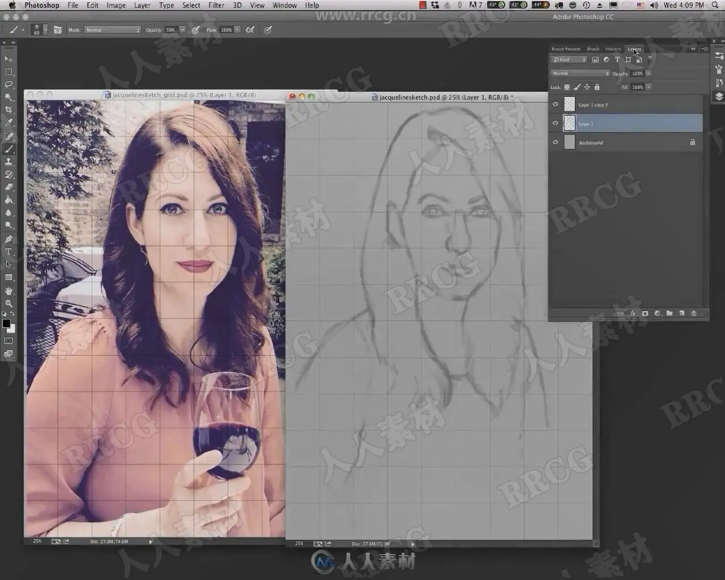
Task: Open the volume control in menu bar
Action: click(x=654, y=5)
